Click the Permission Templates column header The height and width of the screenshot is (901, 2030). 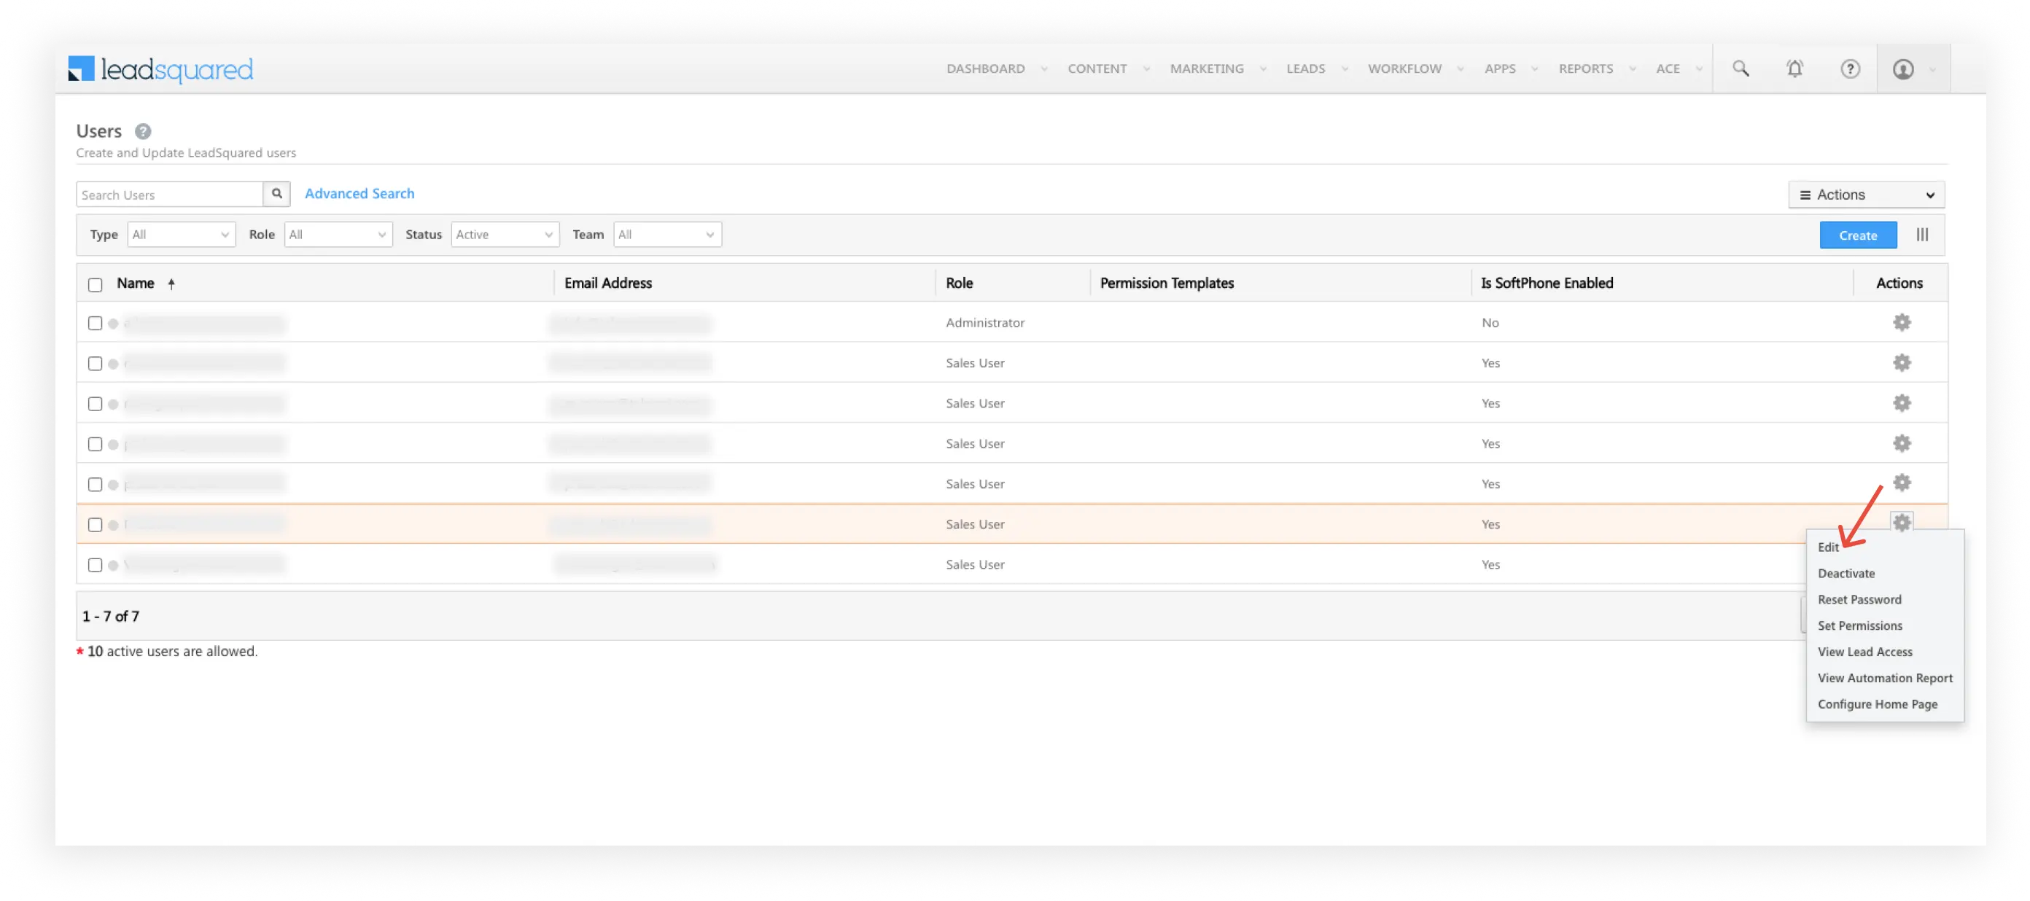pos(1167,283)
